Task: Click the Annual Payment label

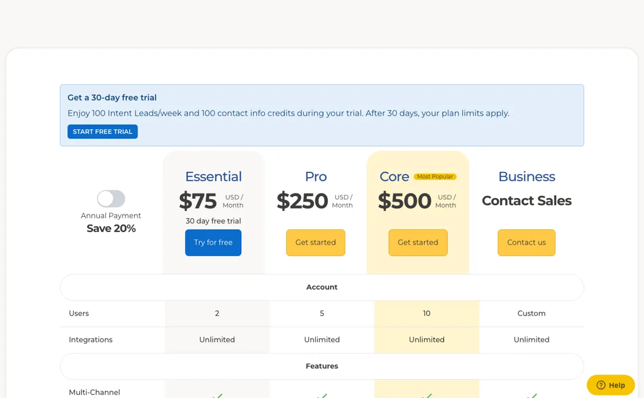Action: click(111, 216)
